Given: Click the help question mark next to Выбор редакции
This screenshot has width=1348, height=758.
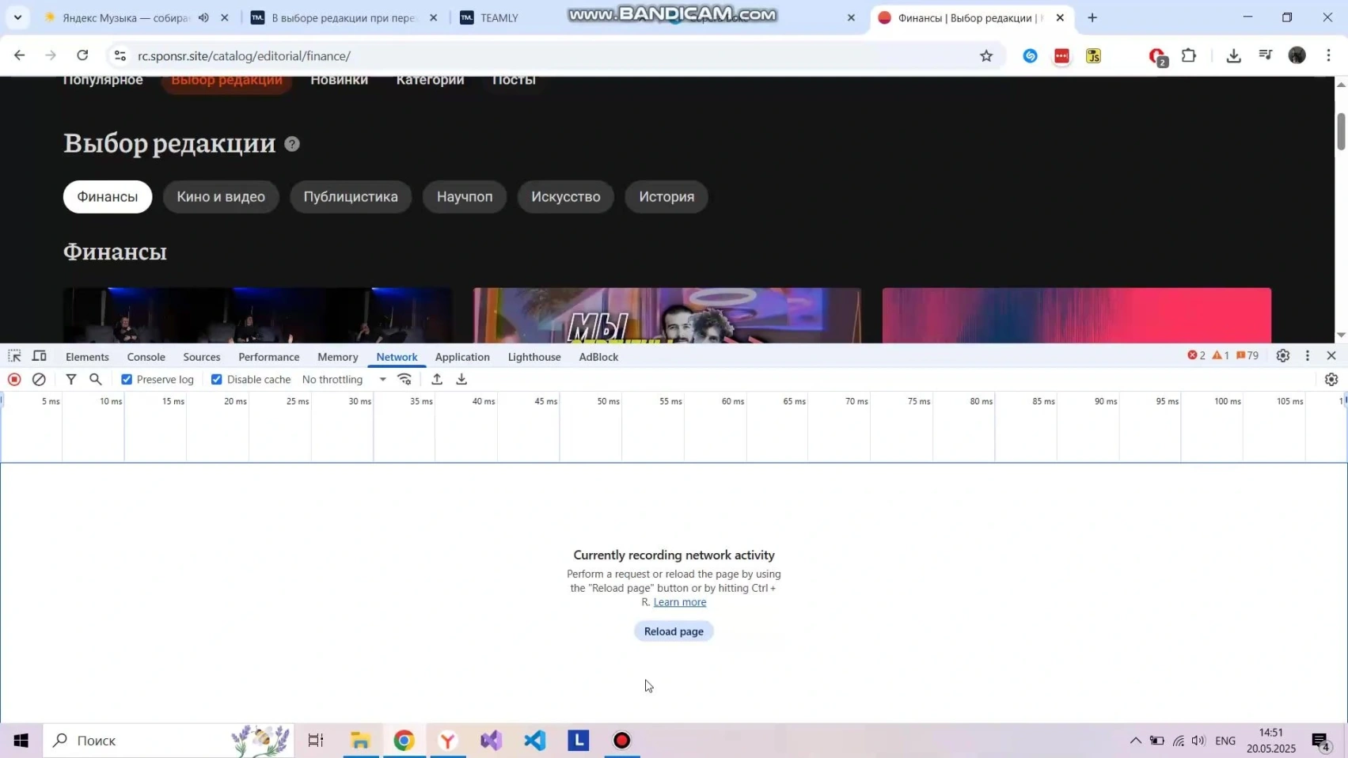Looking at the screenshot, I should pyautogui.click(x=292, y=144).
